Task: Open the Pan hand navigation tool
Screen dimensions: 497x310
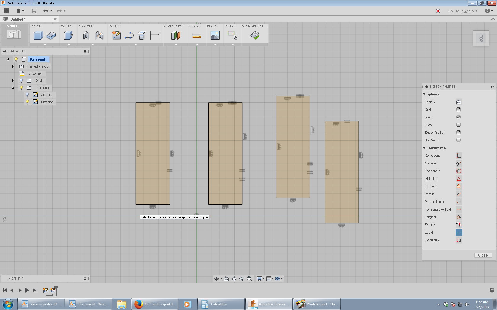Action: point(234,279)
